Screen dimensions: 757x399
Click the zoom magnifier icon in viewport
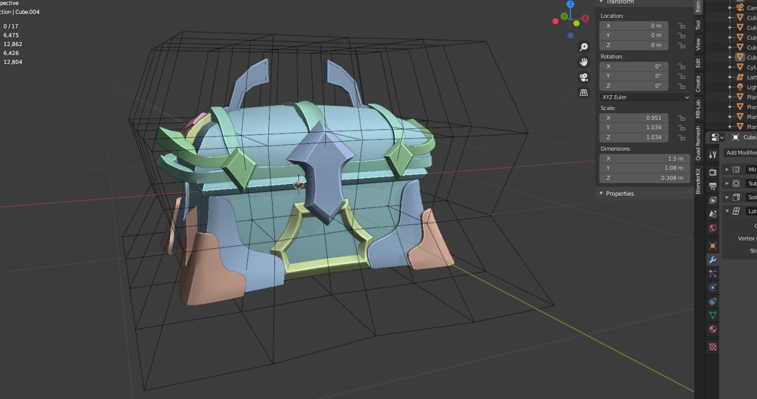pyautogui.click(x=584, y=47)
